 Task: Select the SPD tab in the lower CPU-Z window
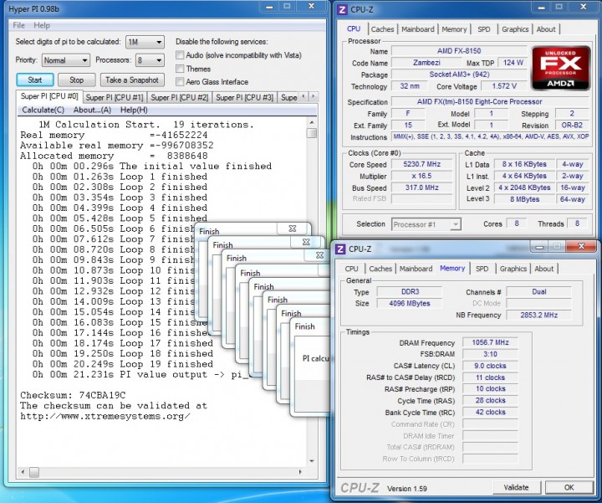tap(482, 269)
